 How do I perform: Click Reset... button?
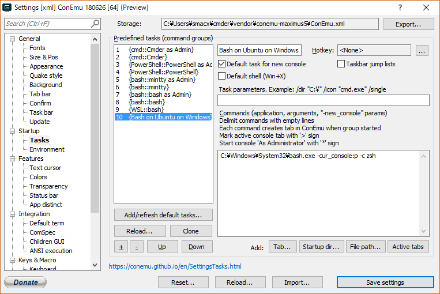pyautogui.click(x=183, y=282)
